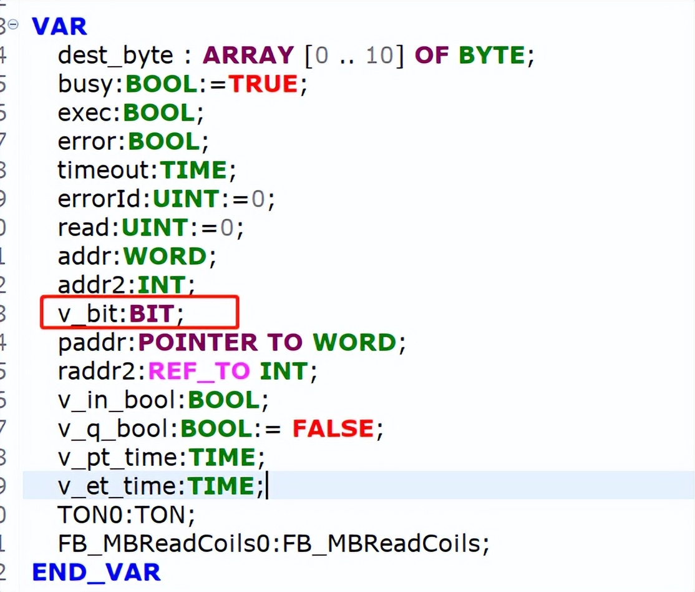695x592 pixels.
Task: Click the error variable name
Action: [x=88, y=142]
